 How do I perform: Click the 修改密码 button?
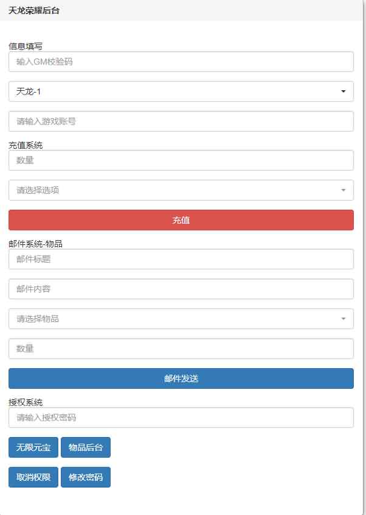86,477
